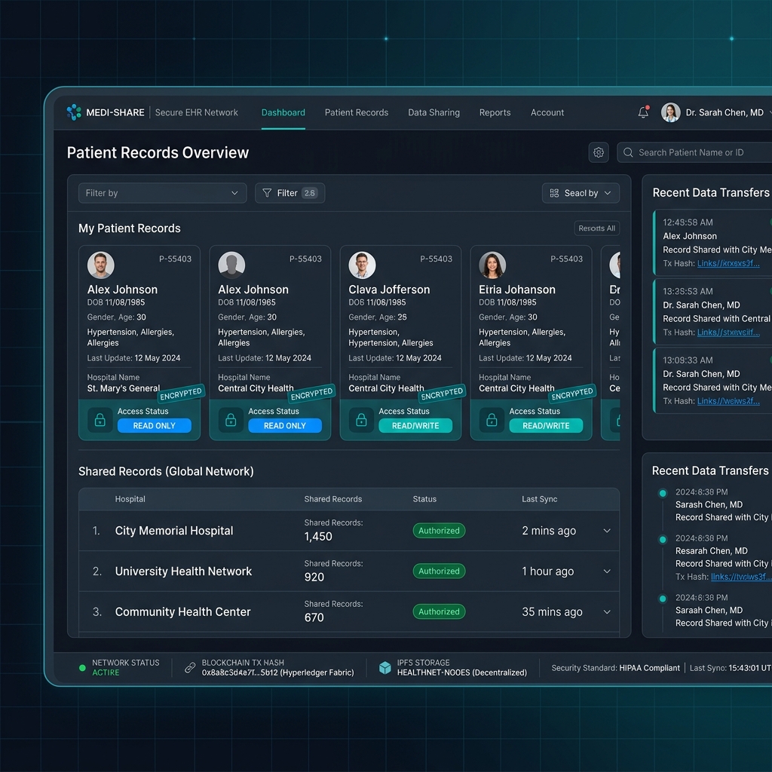Click the grid icon beside Seaol by

coord(553,192)
